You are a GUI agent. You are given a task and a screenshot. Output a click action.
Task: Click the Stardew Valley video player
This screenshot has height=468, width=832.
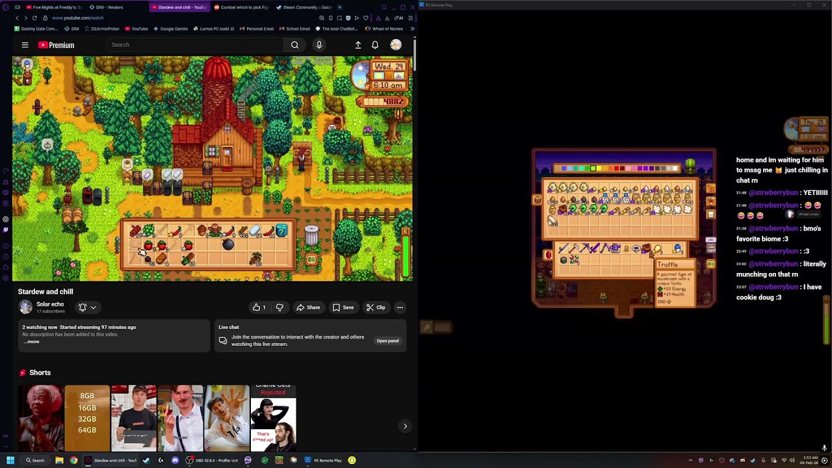(x=213, y=169)
